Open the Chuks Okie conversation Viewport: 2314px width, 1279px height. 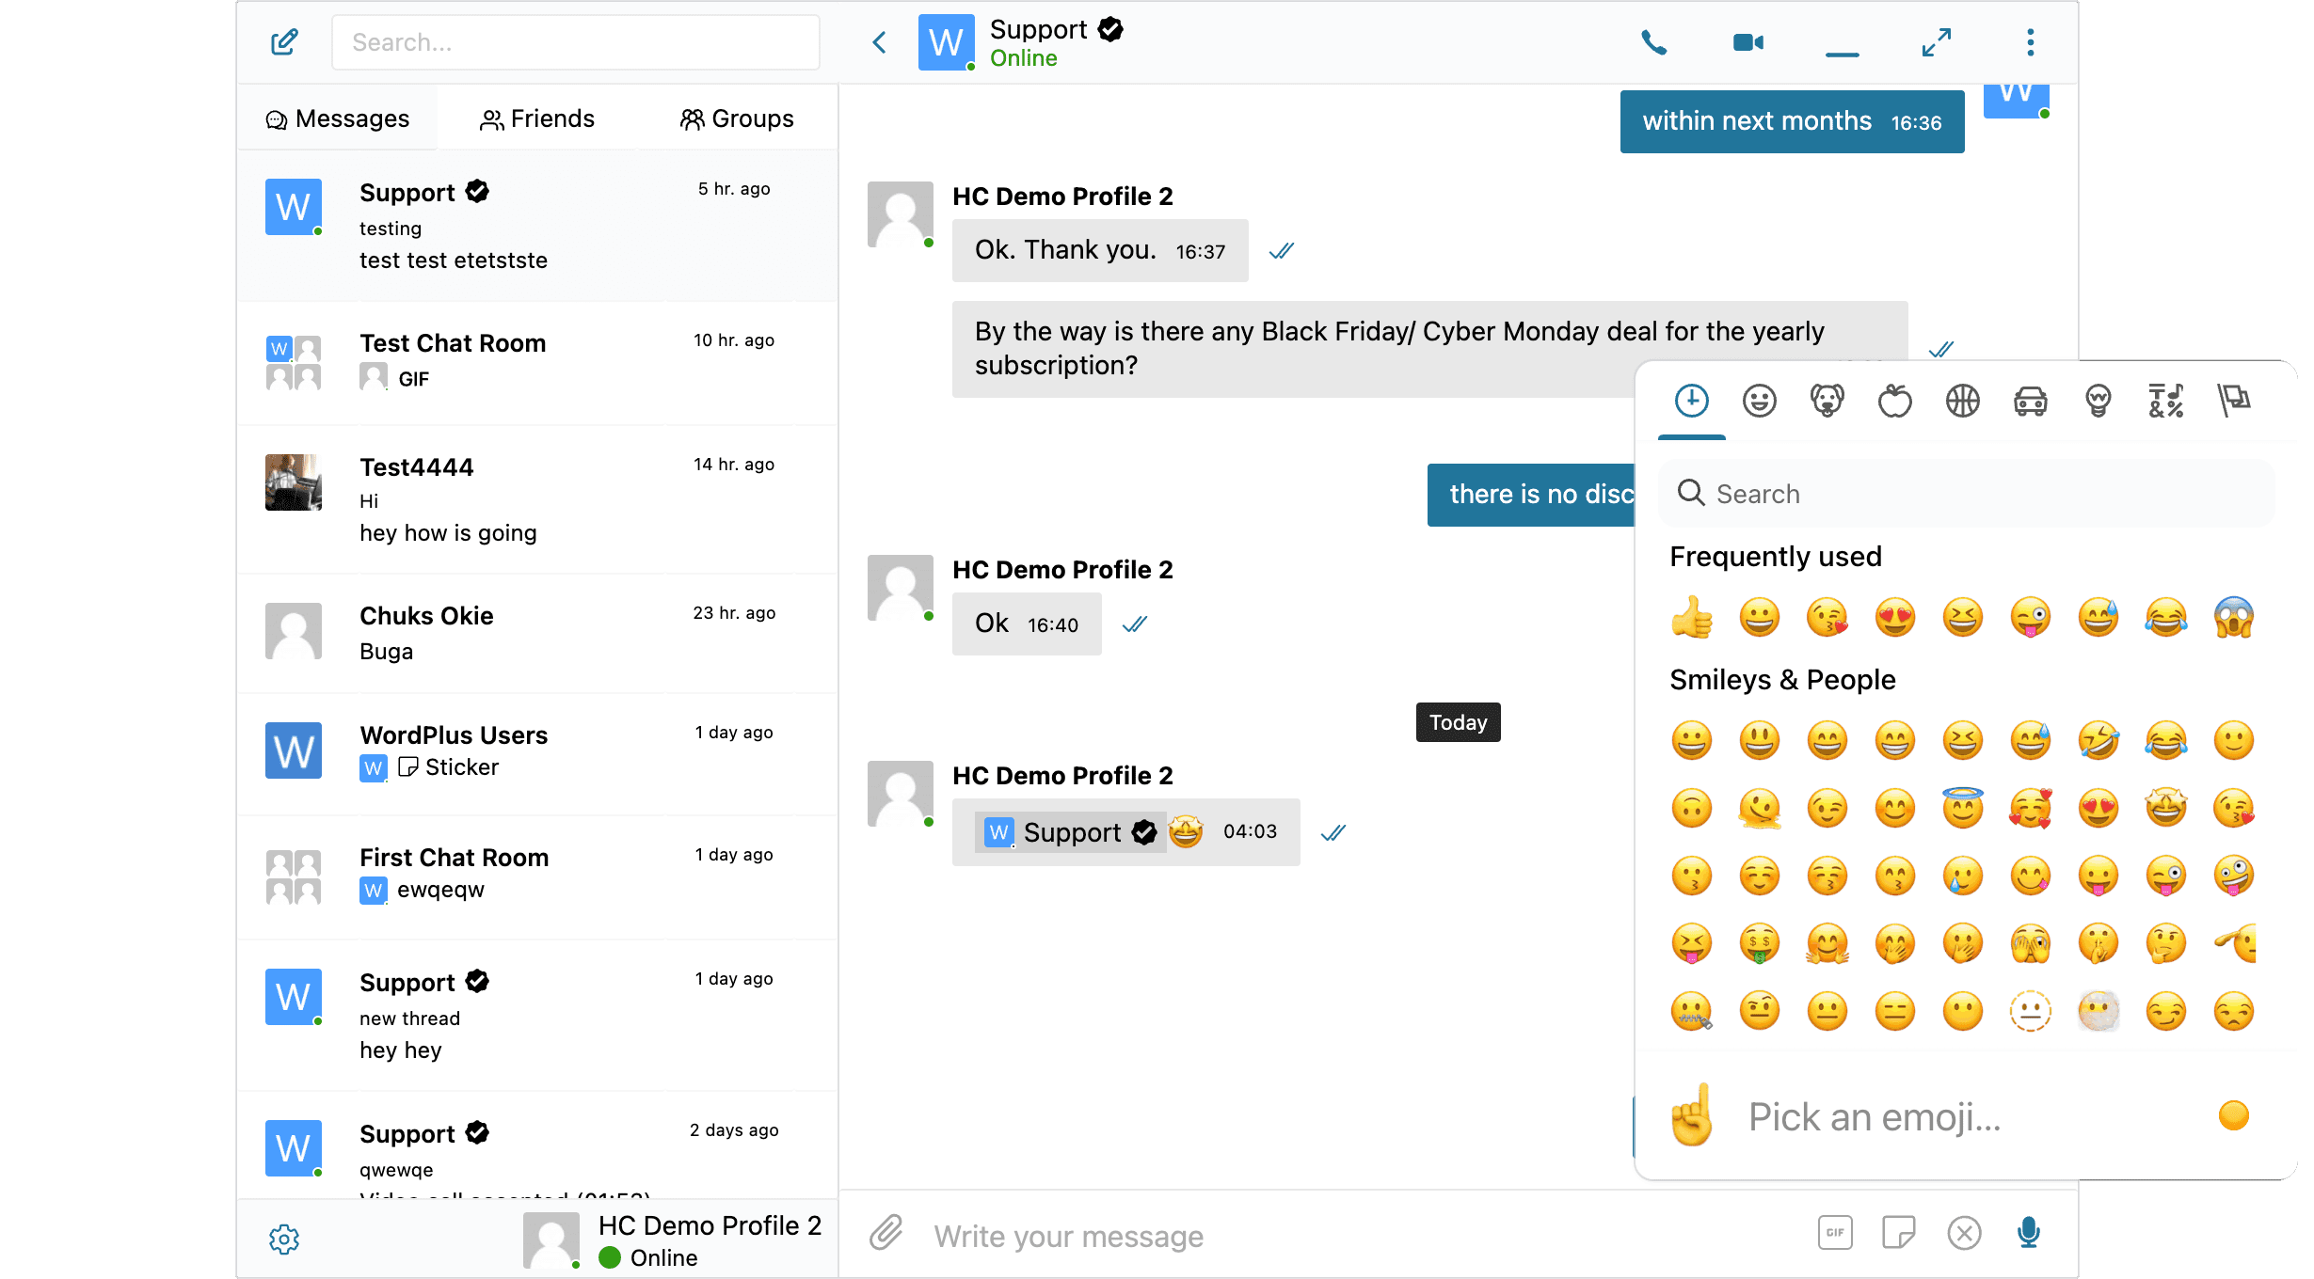coord(537,634)
